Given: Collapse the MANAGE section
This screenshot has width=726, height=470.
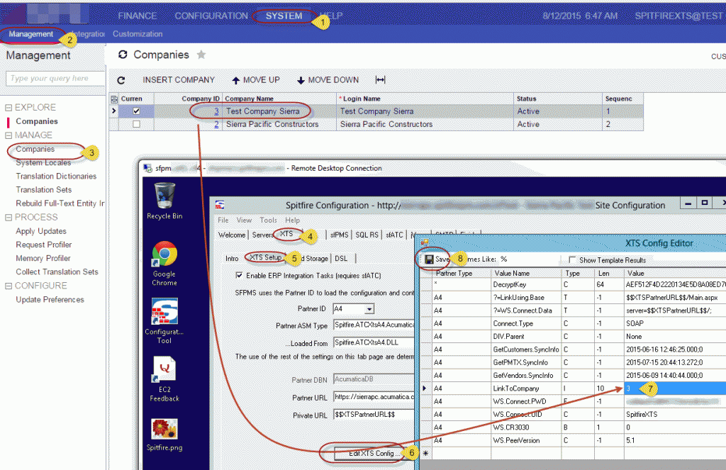Looking at the screenshot, I should pos(9,135).
